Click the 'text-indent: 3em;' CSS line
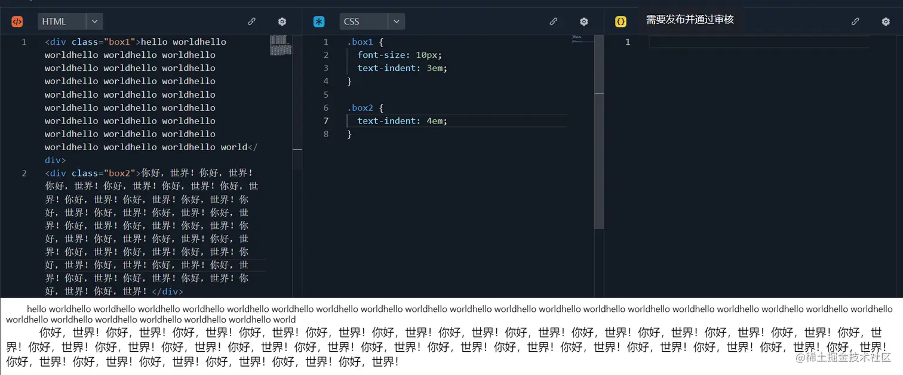The height and width of the screenshot is (375, 903). [x=402, y=68]
